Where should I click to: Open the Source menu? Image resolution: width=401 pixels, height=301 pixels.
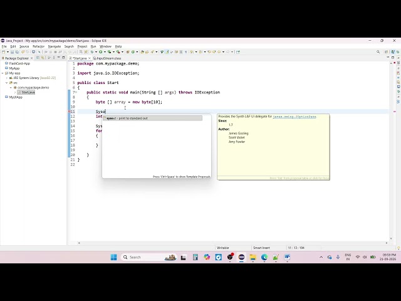[24, 46]
